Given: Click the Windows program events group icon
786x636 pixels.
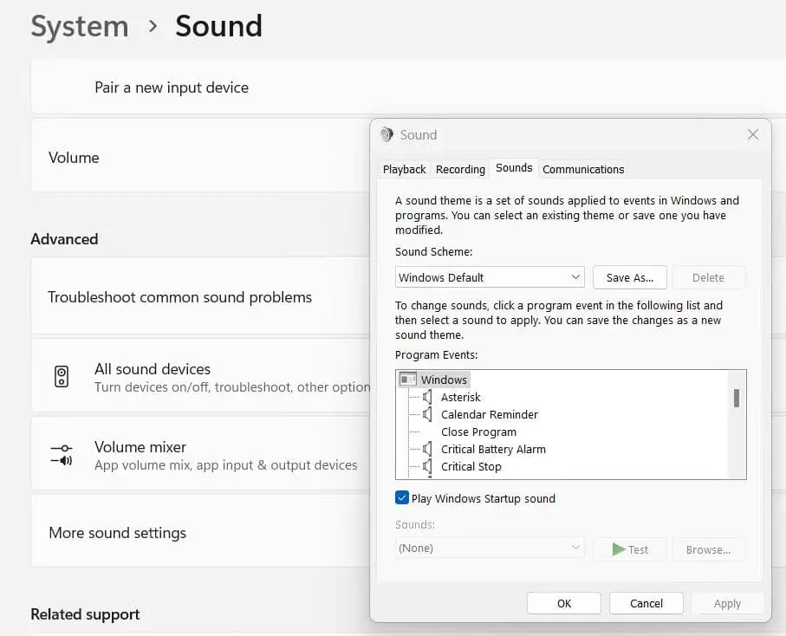Looking at the screenshot, I should [x=407, y=380].
